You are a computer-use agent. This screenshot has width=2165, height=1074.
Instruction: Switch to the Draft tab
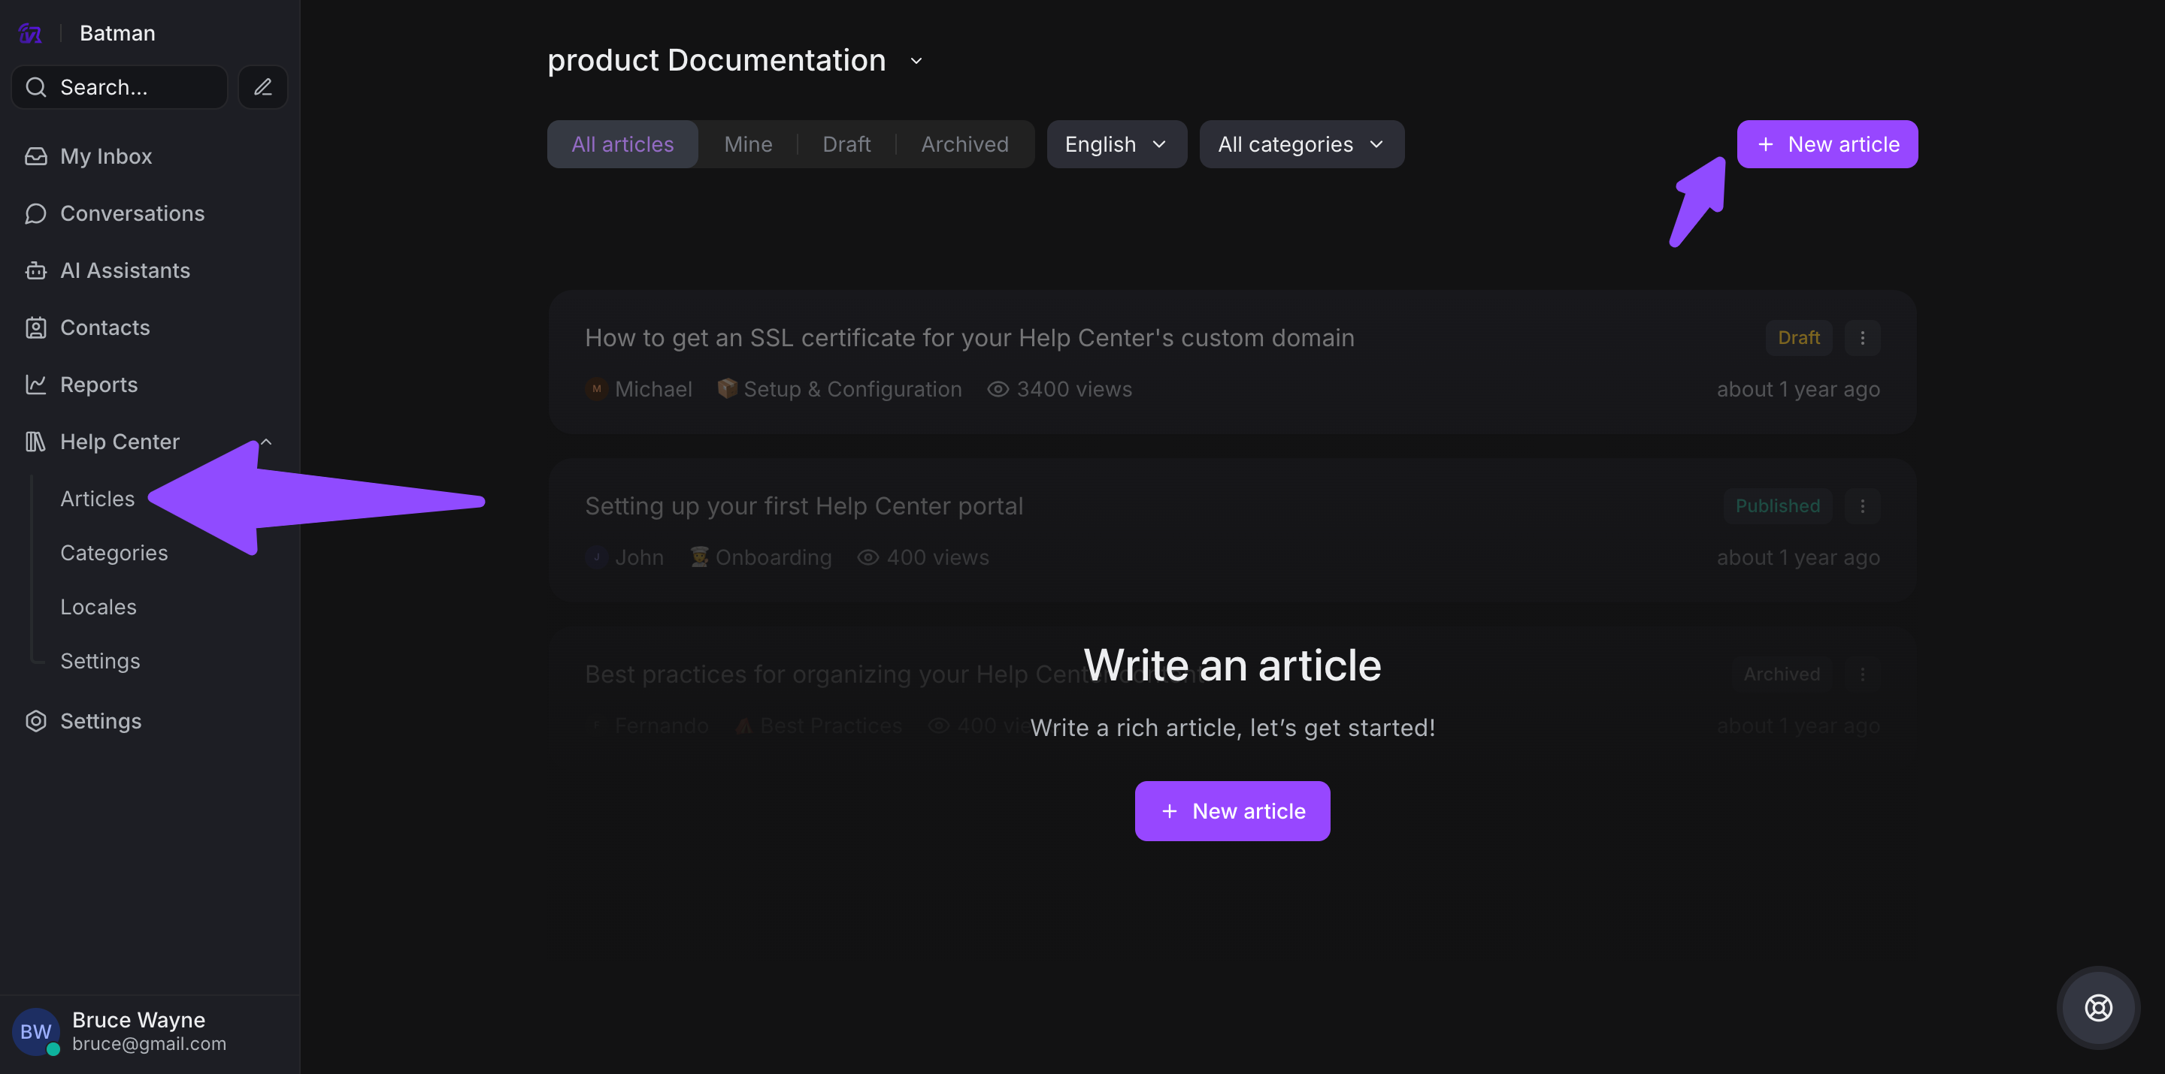click(846, 144)
